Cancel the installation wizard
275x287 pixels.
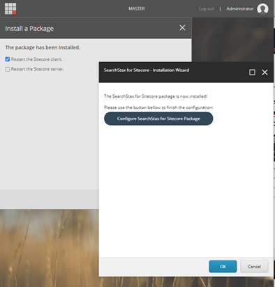tap(254, 266)
